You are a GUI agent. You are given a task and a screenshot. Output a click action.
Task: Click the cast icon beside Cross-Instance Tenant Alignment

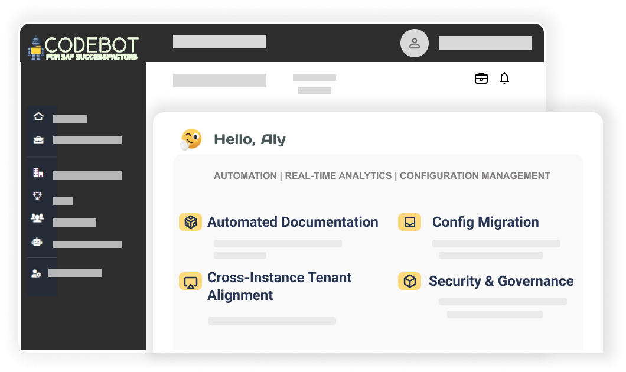tap(190, 281)
